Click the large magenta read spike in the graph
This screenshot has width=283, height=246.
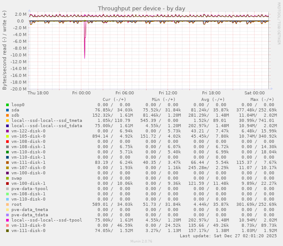tap(85, 40)
